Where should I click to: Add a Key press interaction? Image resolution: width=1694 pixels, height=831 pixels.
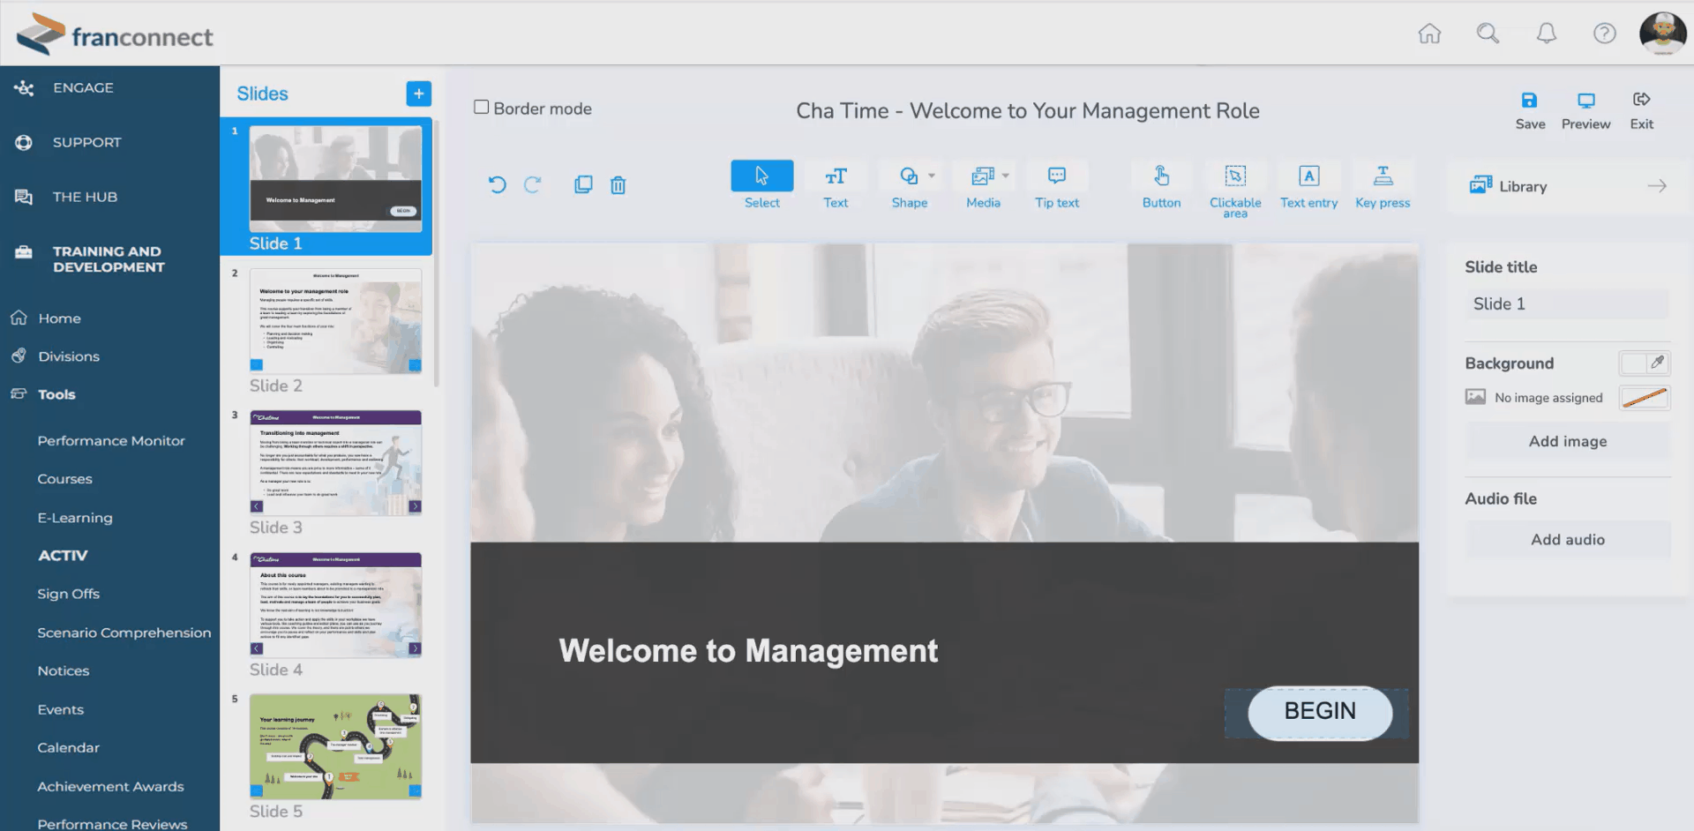click(x=1383, y=185)
